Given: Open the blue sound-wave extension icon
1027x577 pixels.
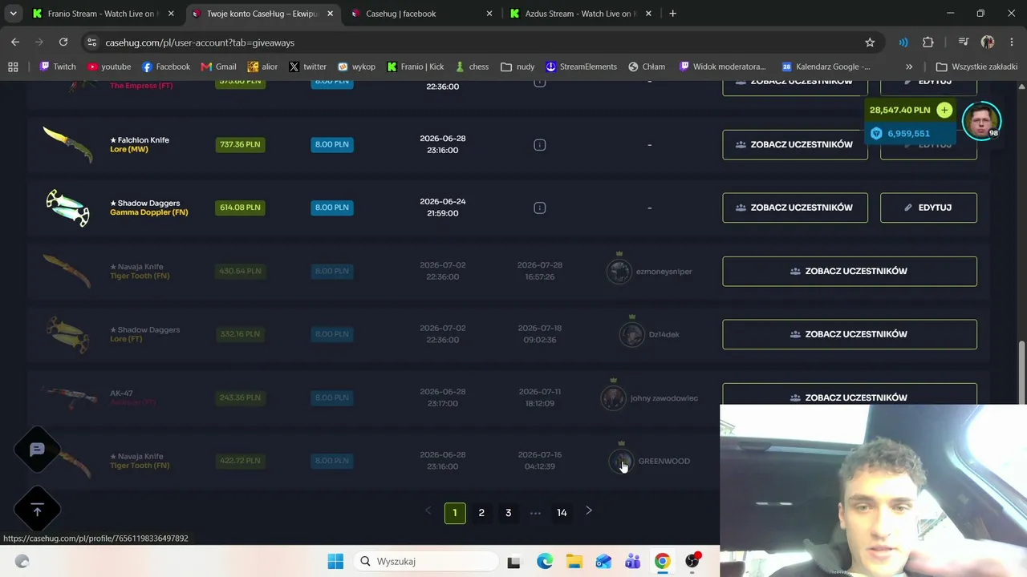Looking at the screenshot, I should coord(903,42).
